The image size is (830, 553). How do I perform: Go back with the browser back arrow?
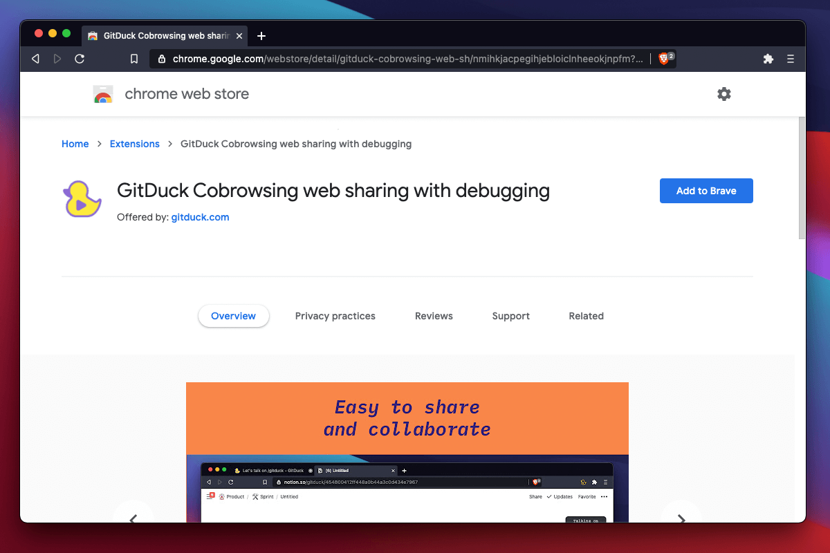35,59
